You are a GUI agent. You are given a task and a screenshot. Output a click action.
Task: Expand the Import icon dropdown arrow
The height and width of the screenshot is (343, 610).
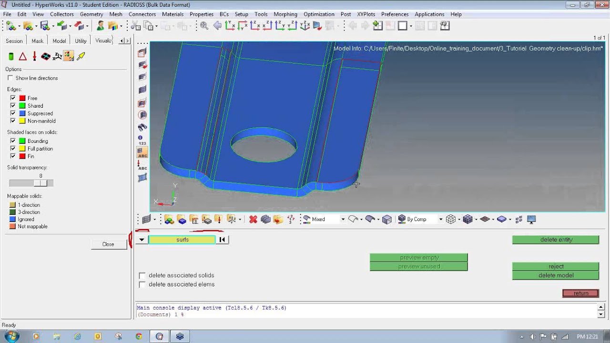[70, 26]
